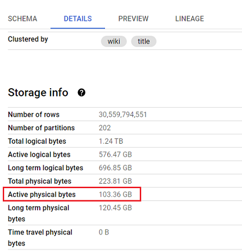
Task: Open the SCHEMA tab
Action: [22, 19]
